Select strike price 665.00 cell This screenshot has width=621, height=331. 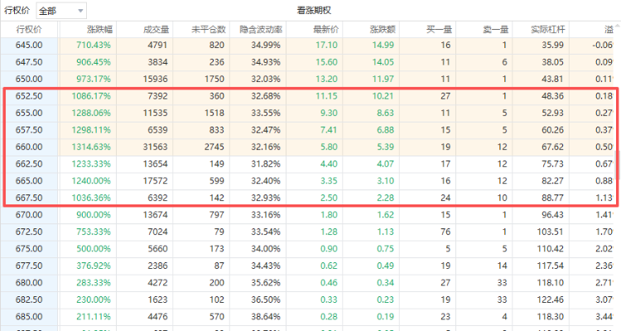coord(29,181)
